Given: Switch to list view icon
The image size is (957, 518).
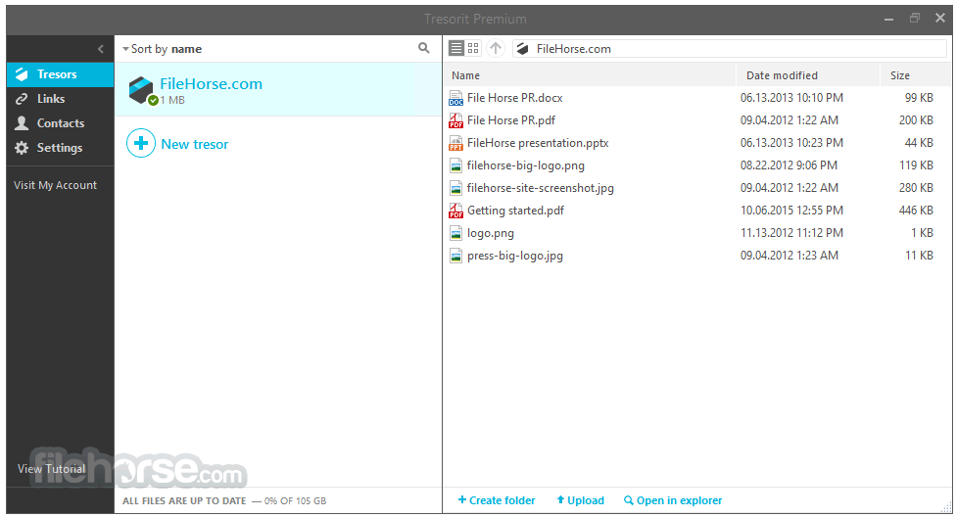Looking at the screenshot, I should pos(456,48).
